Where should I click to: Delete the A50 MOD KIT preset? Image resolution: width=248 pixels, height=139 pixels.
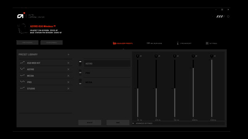pos(68,63)
